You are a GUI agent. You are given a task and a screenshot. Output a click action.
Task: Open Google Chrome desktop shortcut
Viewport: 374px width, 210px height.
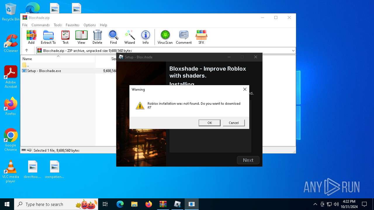[x=11, y=140]
